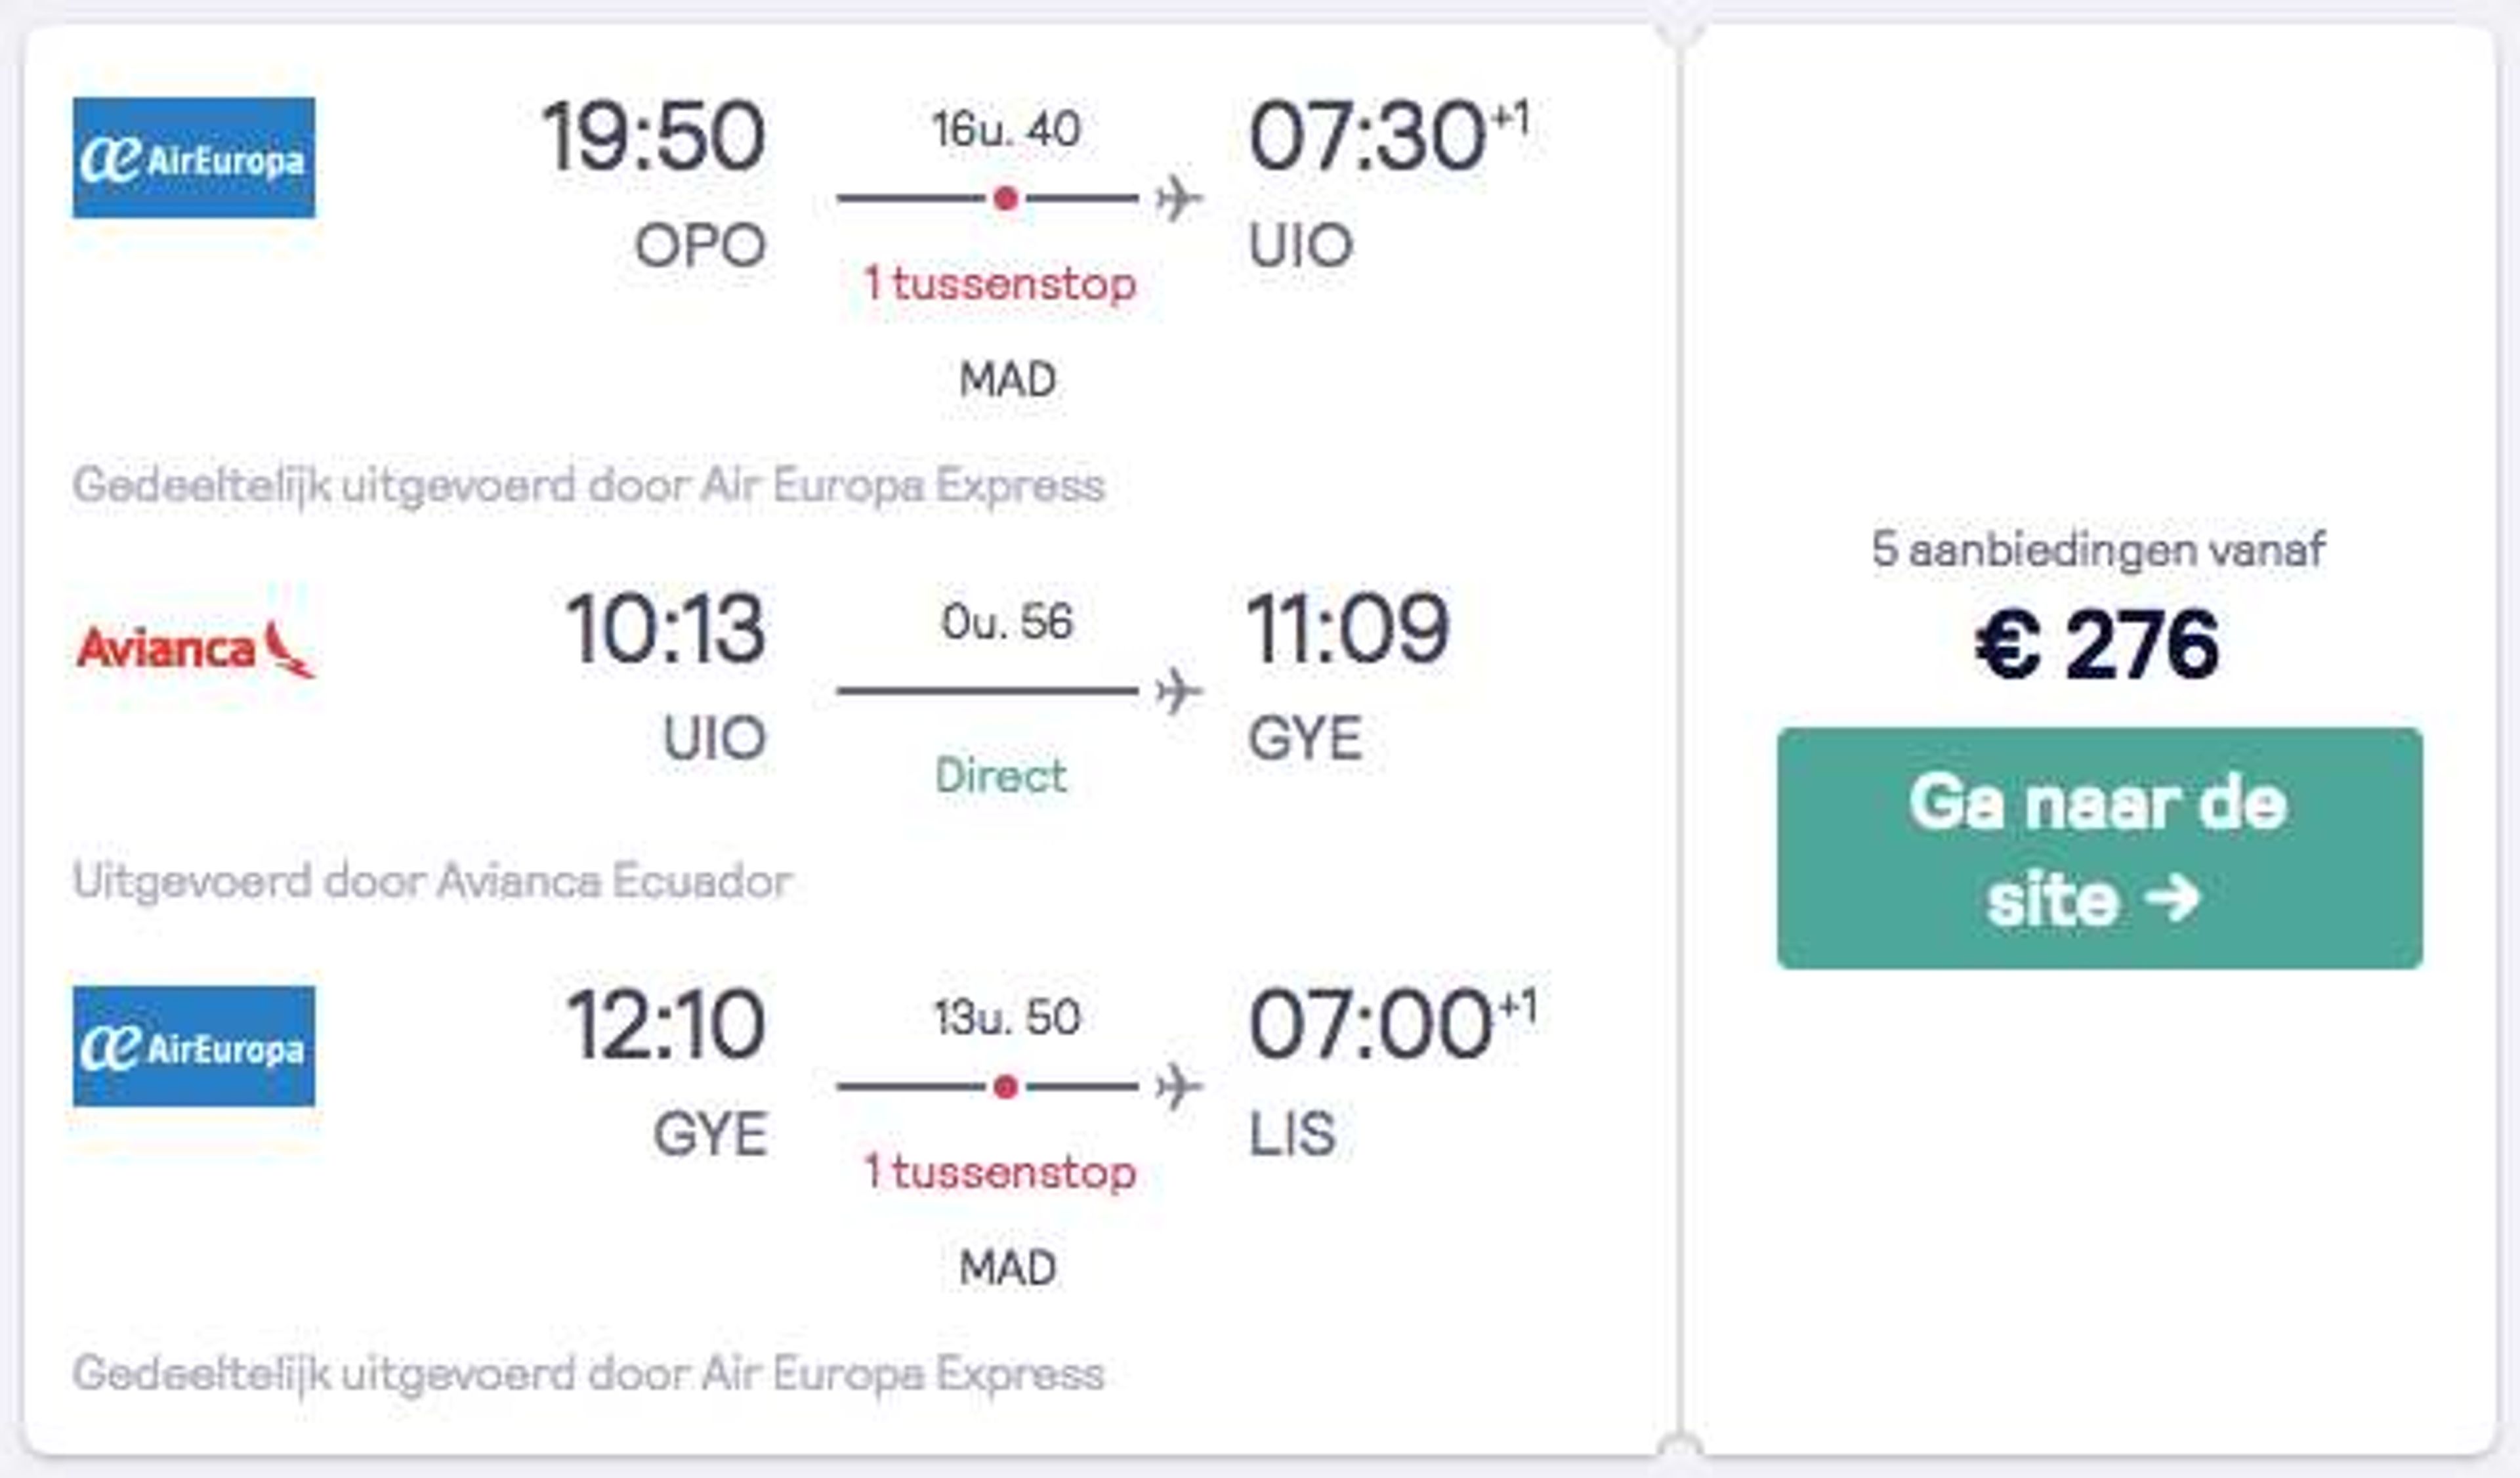Click the 10:13 departure time from UIO

point(665,629)
